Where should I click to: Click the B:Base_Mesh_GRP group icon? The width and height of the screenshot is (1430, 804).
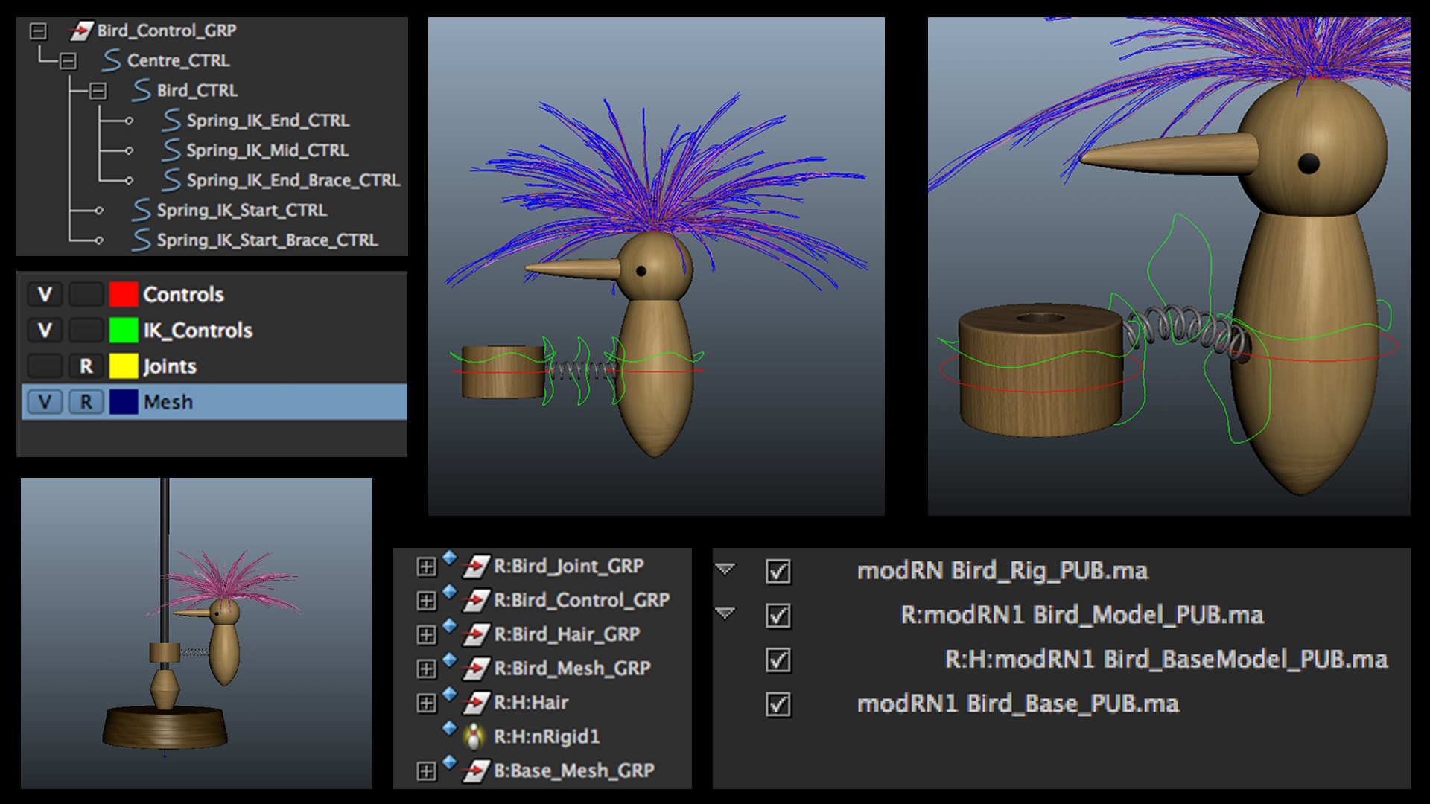[x=477, y=771]
